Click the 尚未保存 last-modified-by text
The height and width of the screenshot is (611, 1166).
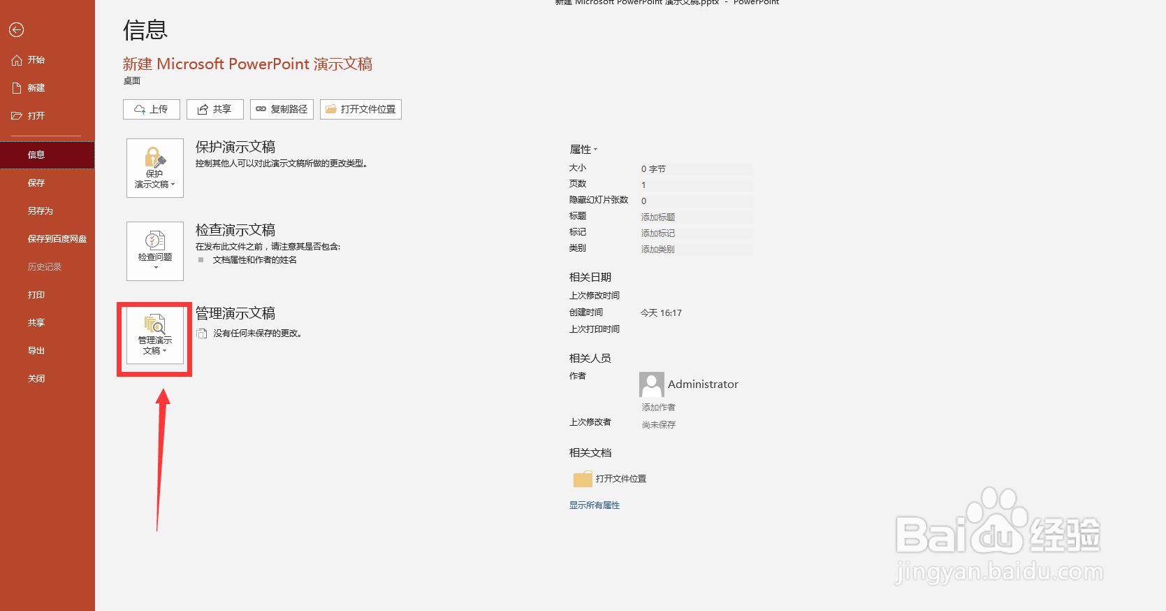659,425
